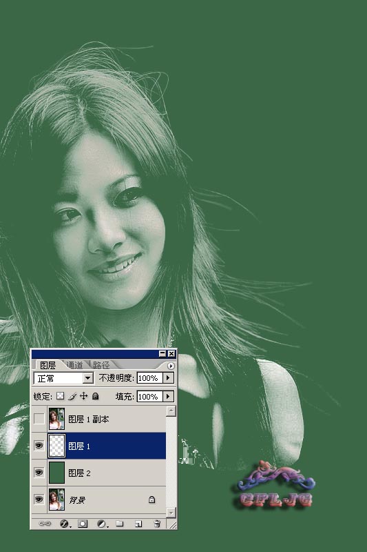Select the 背景 layer thumbnail
This screenshot has width=367, height=552.
56,499
